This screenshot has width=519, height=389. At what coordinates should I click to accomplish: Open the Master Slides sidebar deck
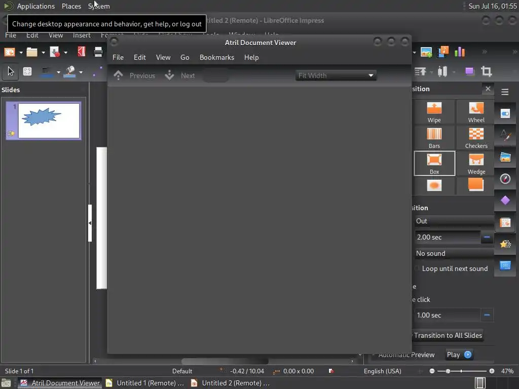505,265
